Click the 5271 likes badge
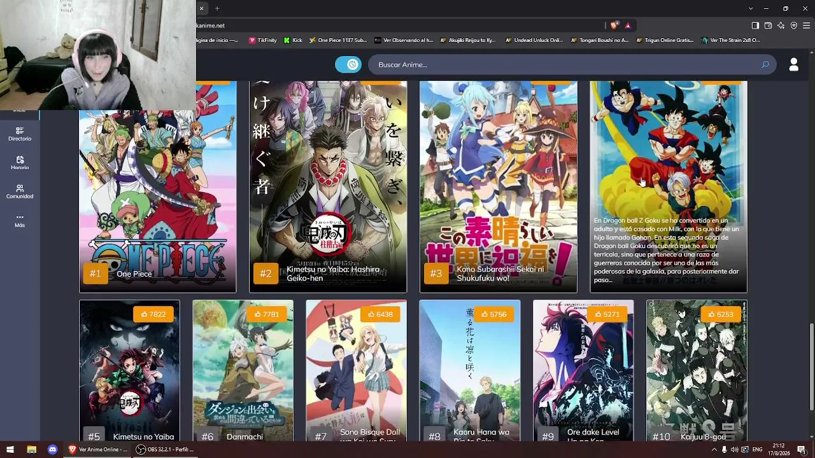Screen dimensions: 815x458 point(607,314)
